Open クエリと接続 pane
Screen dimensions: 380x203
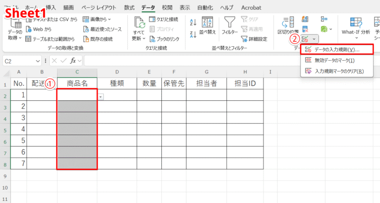[164, 19]
